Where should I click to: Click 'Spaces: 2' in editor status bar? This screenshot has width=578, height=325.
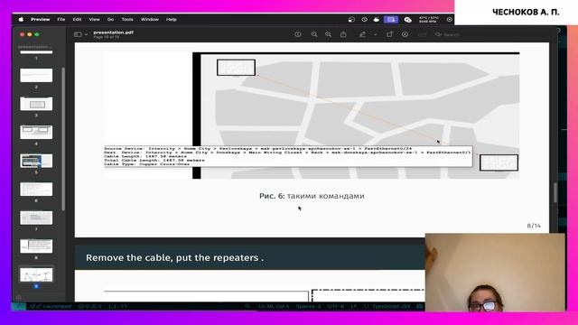point(308,306)
